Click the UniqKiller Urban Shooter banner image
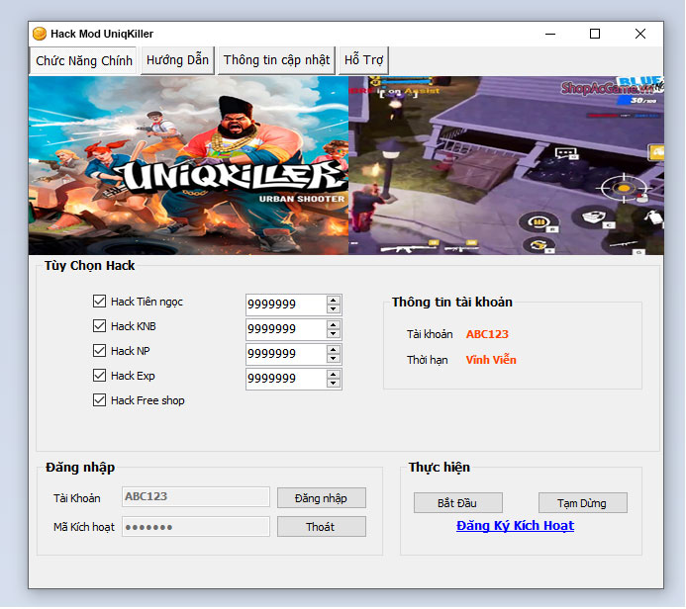The image size is (686, 609). 188,165
